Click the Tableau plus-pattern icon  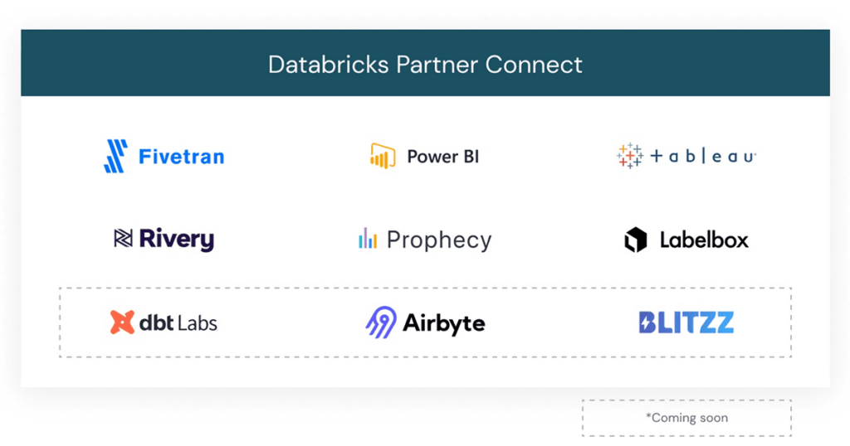coord(630,156)
